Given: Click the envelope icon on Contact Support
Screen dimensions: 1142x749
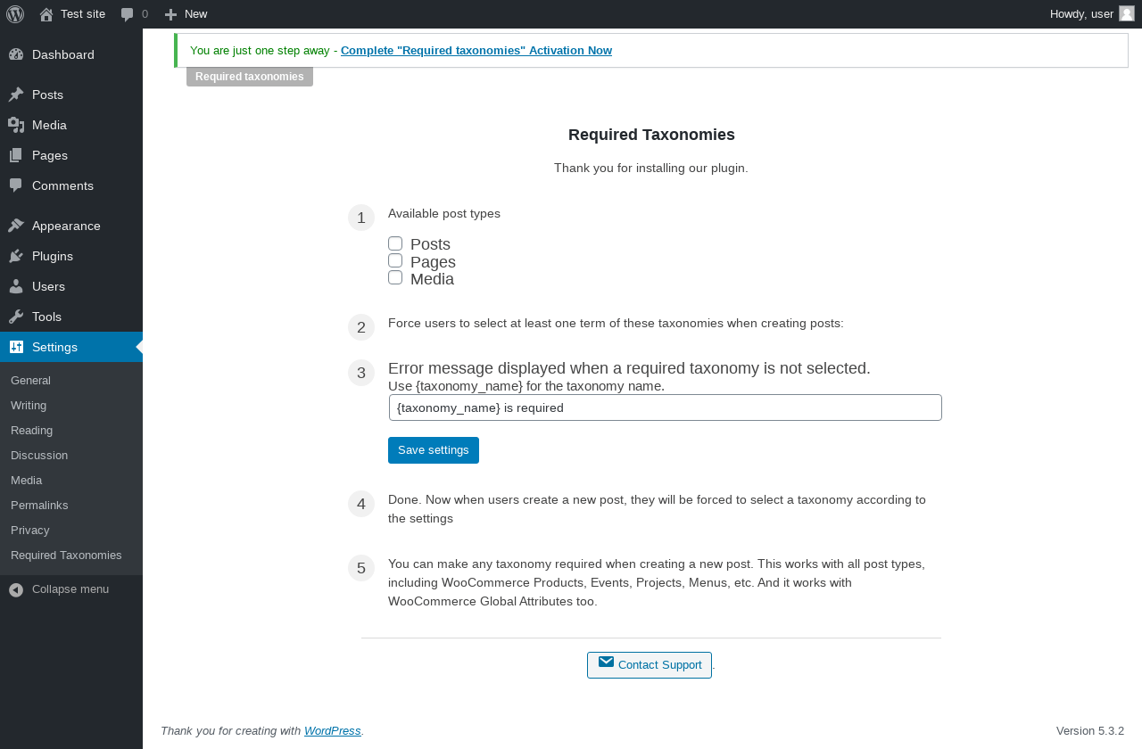Looking at the screenshot, I should (x=606, y=662).
